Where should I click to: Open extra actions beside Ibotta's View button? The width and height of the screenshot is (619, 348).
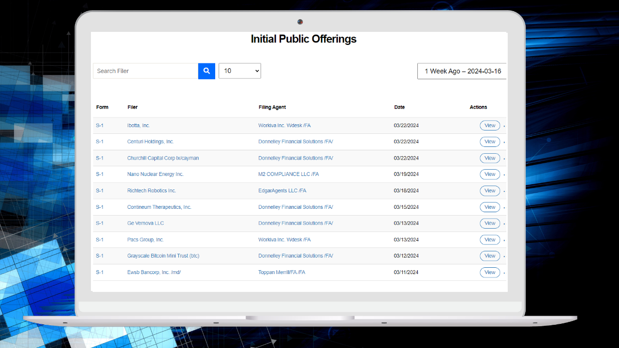tap(504, 125)
